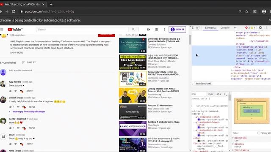Click black color property swatch
The image size is (271, 152).
tap(199, 141)
